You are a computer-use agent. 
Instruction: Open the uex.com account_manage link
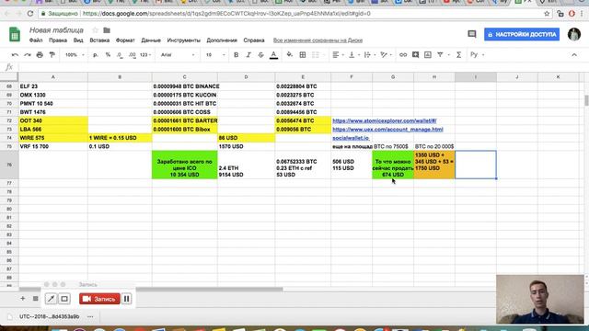387,130
